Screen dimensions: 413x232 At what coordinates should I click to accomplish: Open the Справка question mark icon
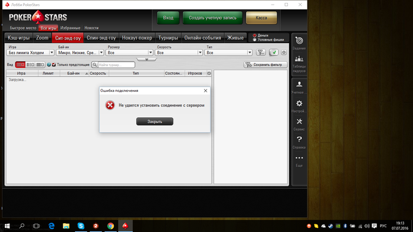coord(299,140)
